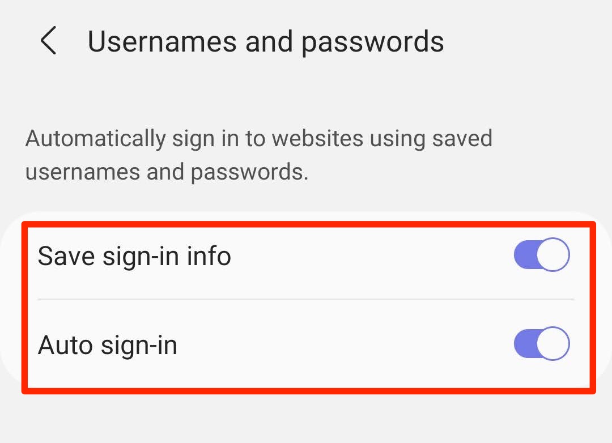Turn off Auto sign-in

click(x=541, y=344)
